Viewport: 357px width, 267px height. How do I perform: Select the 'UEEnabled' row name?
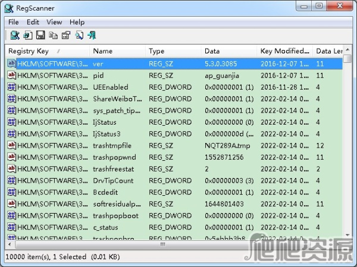pos(111,87)
